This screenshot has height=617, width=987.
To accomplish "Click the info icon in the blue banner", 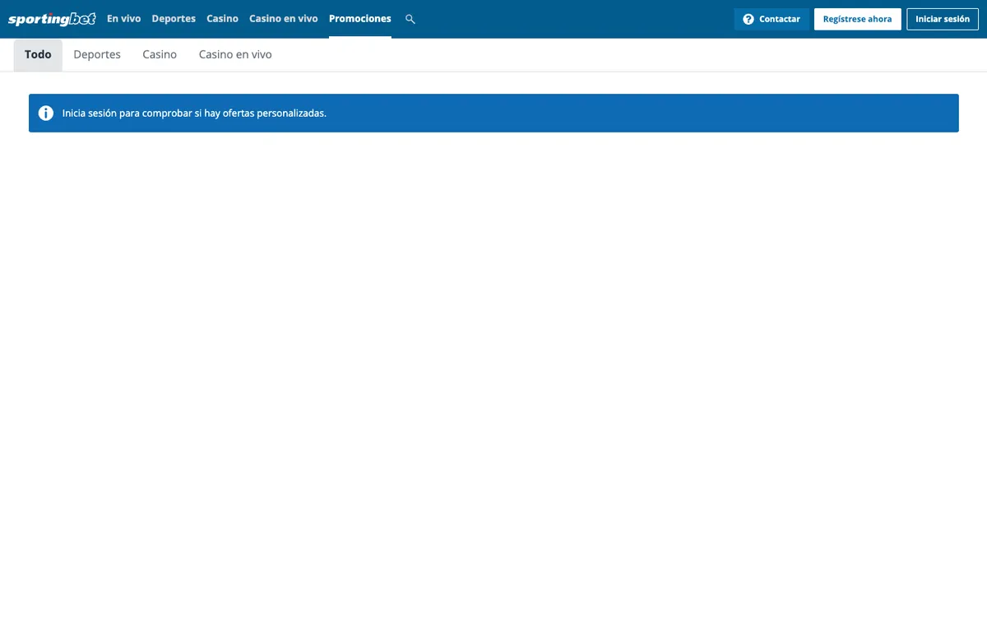I will 46,114.
